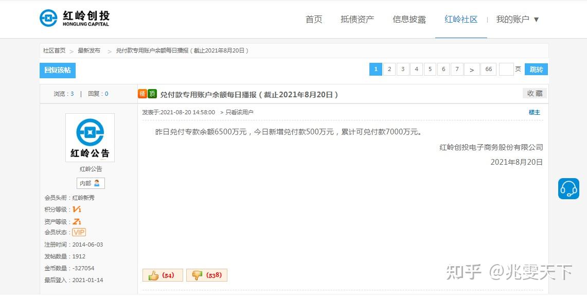Go to page 6
587x296 pixels.
(443, 69)
